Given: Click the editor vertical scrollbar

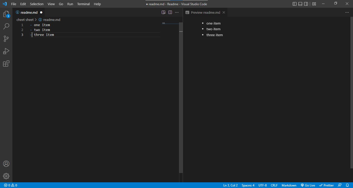Looking at the screenshot, I should (181, 98).
